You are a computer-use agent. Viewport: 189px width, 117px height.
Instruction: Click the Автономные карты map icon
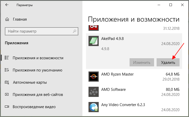tap(7, 82)
